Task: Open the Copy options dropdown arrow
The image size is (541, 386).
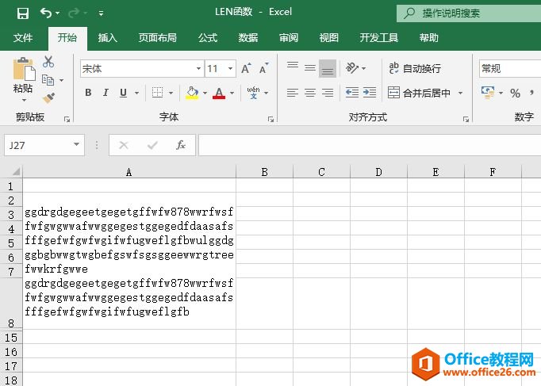Action: (62, 80)
